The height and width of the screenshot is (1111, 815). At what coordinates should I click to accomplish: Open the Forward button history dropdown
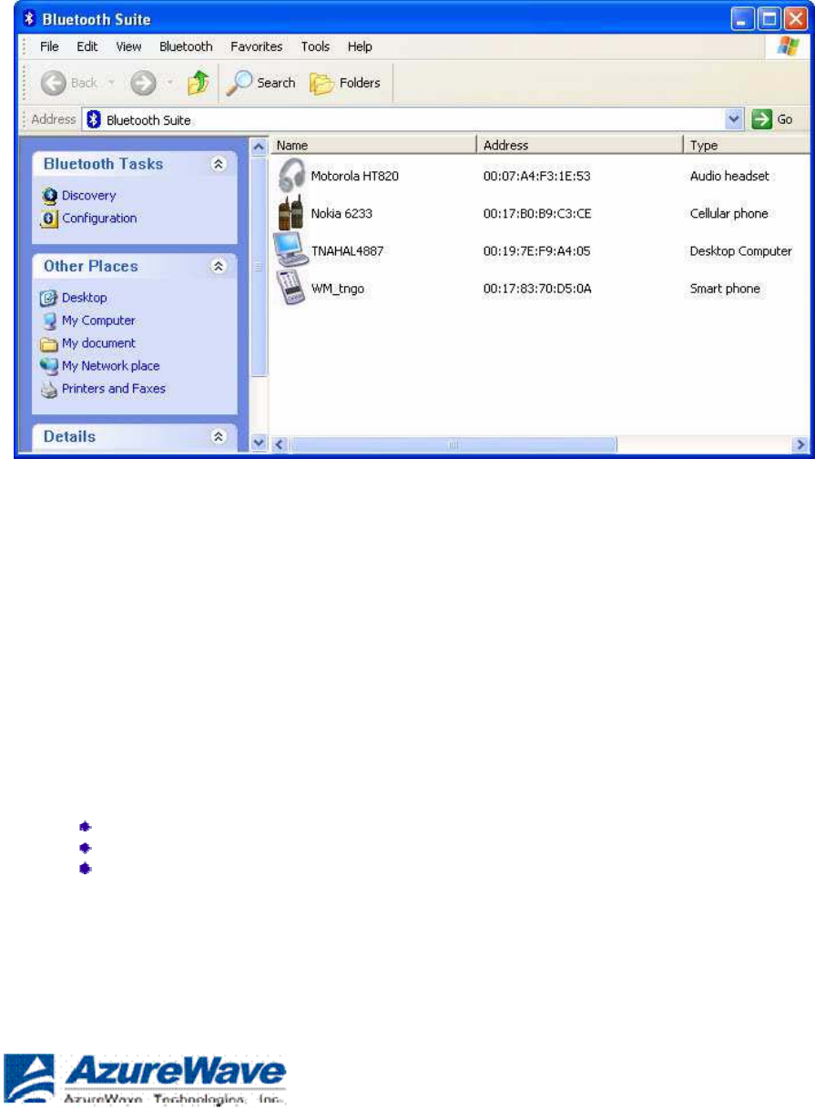168,83
